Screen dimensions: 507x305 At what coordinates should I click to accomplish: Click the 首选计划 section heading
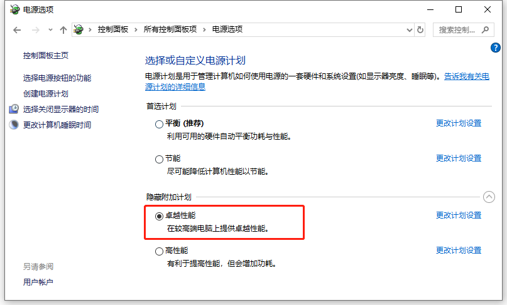point(161,106)
